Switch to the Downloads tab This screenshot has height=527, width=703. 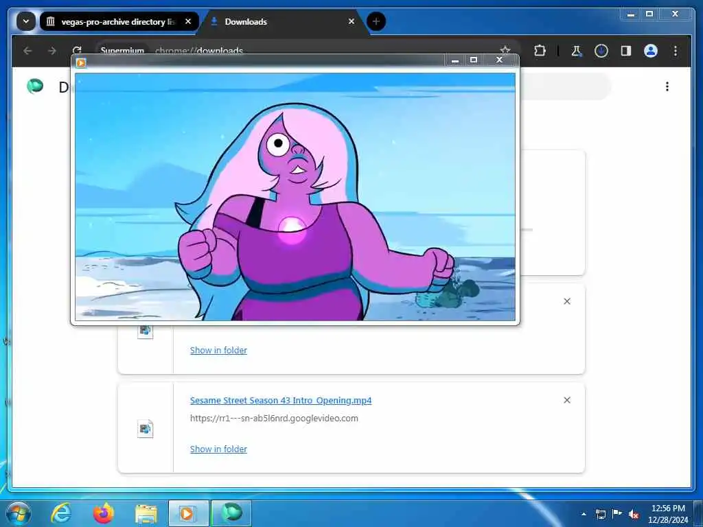(x=284, y=21)
